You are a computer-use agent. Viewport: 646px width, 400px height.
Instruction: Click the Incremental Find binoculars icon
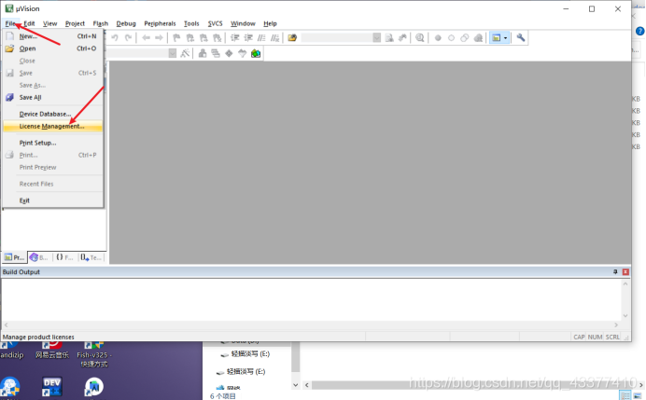click(402, 38)
